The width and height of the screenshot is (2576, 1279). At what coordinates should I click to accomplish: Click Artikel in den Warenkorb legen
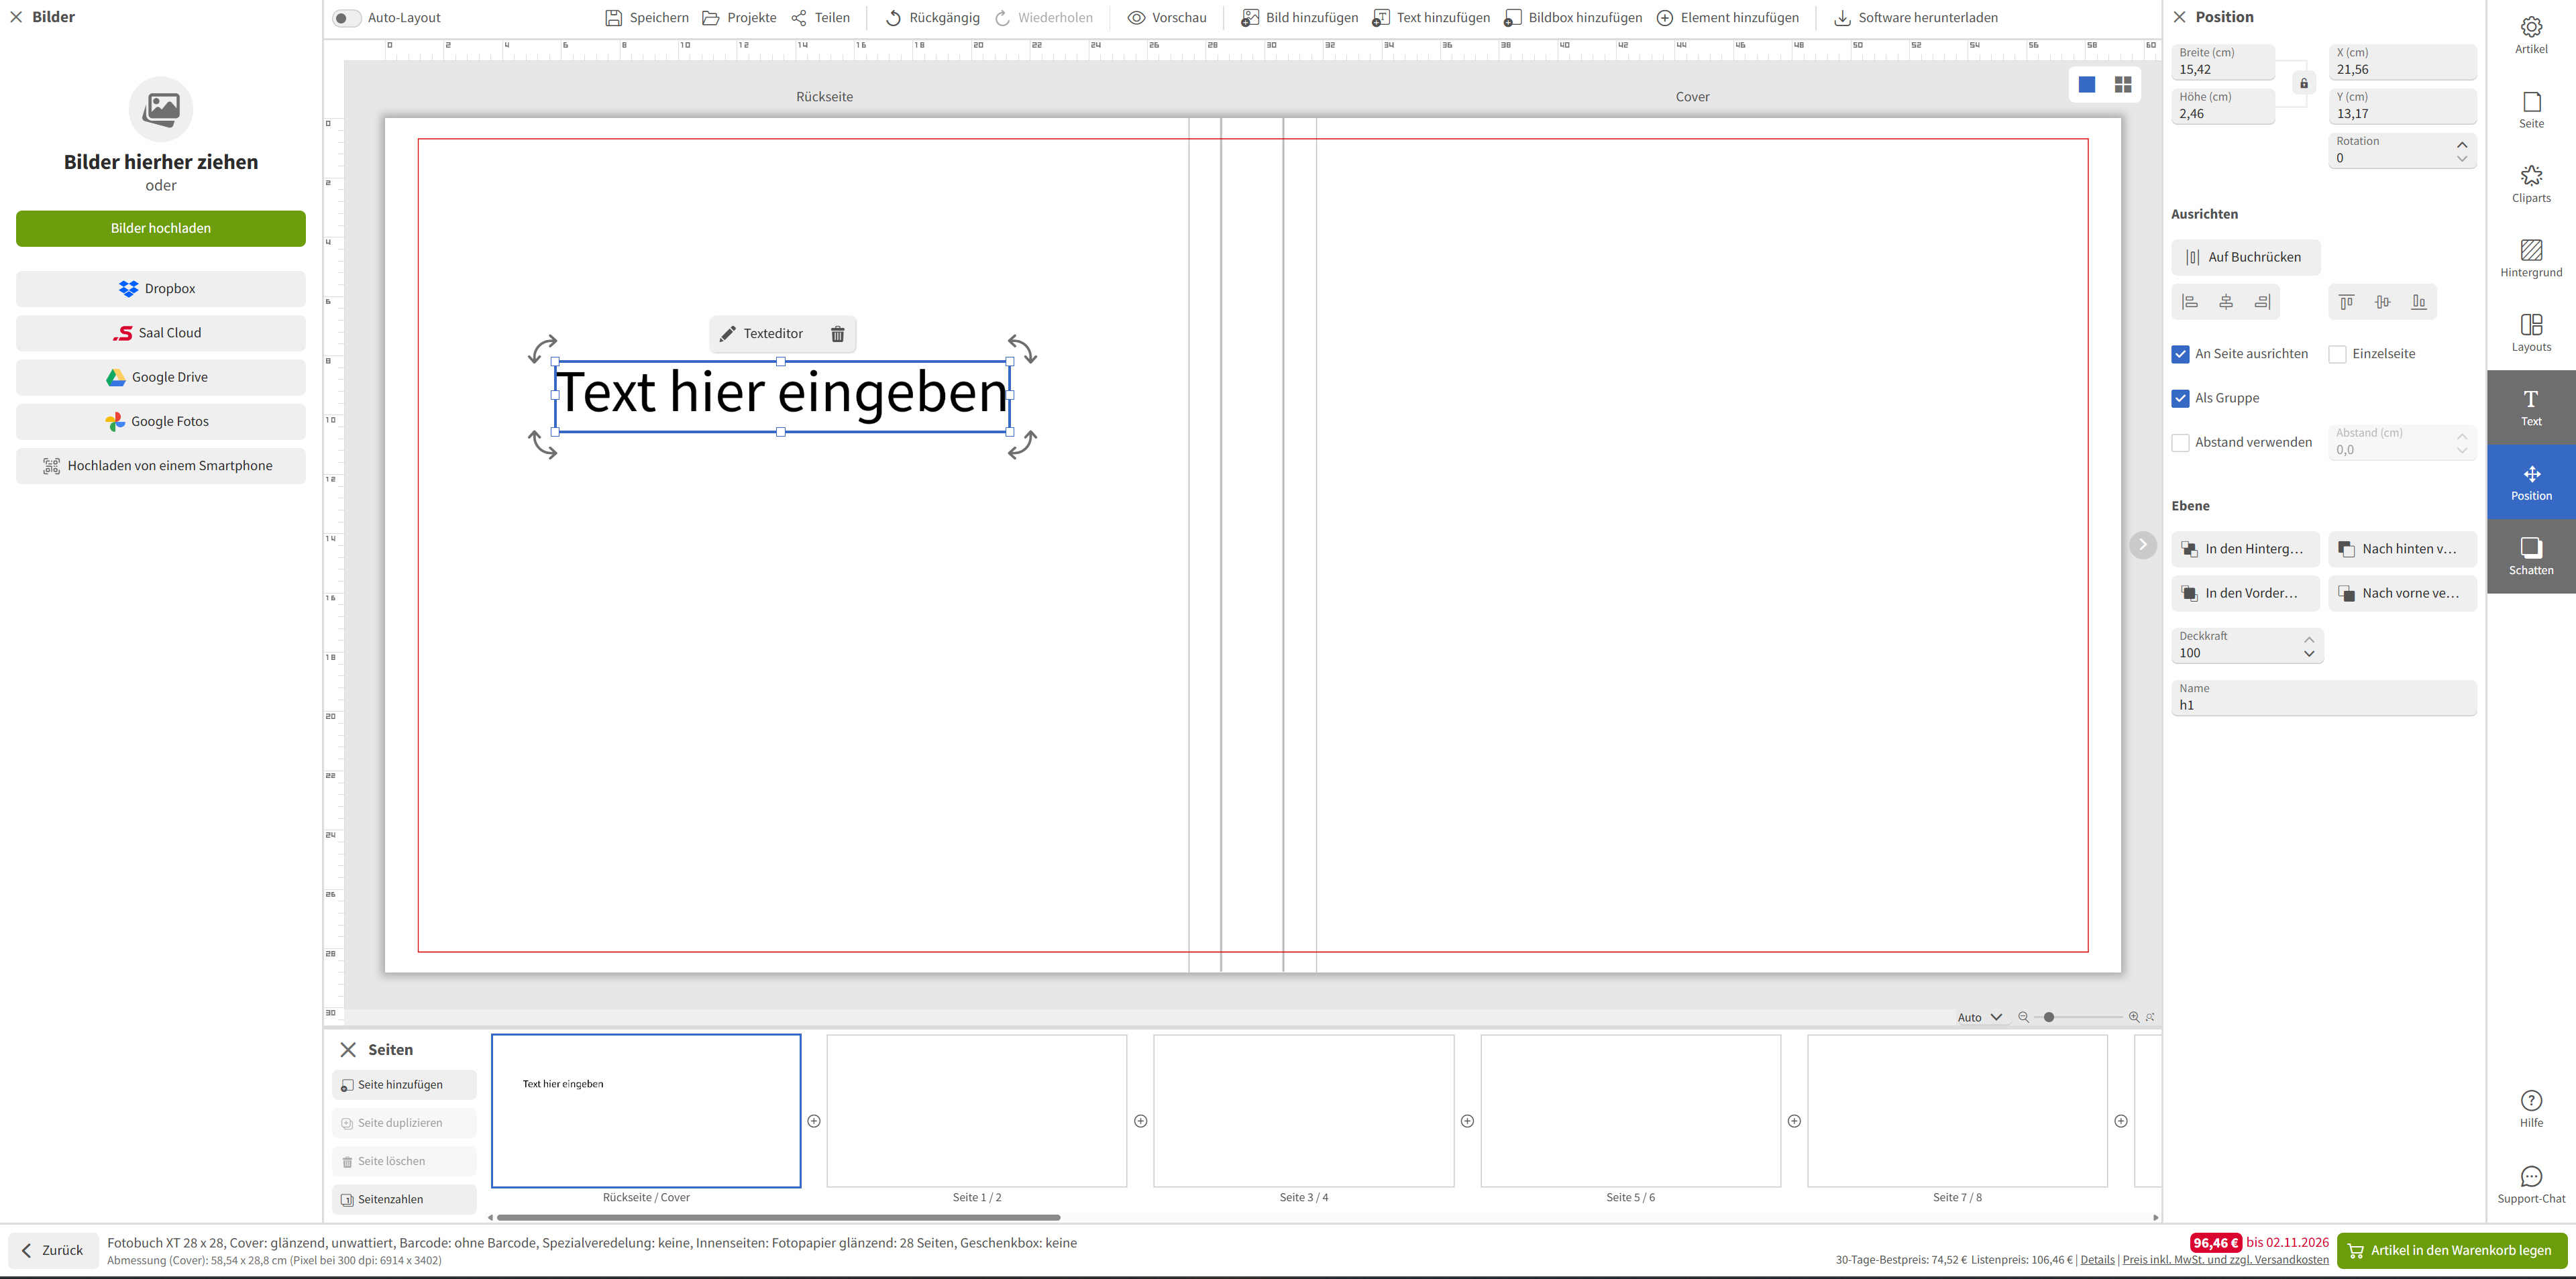[2451, 1251]
